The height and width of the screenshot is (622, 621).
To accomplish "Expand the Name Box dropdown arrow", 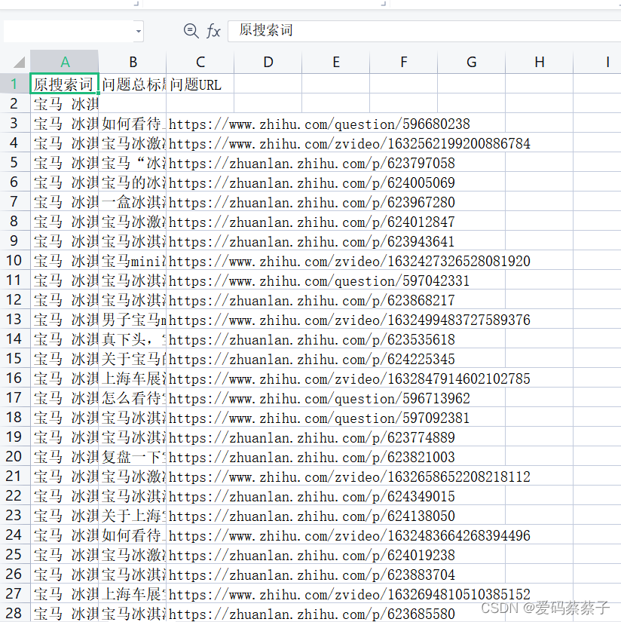I will click(139, 31).
